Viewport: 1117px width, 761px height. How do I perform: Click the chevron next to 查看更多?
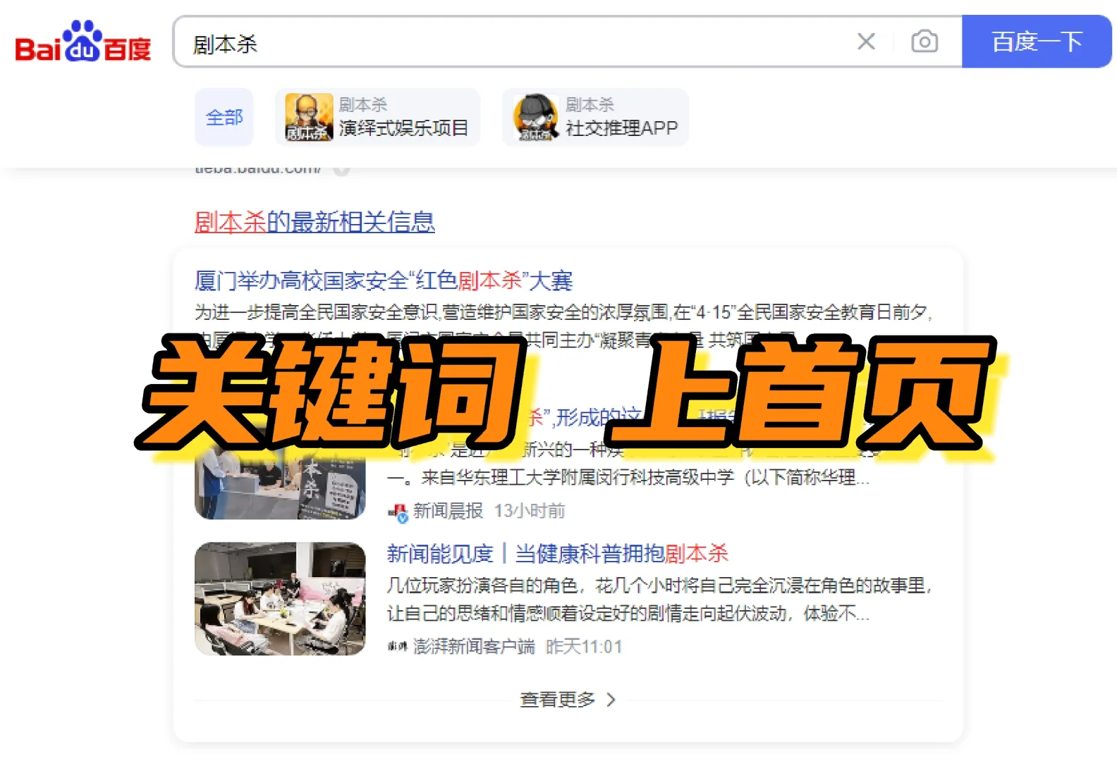click(x=611, y=700)
